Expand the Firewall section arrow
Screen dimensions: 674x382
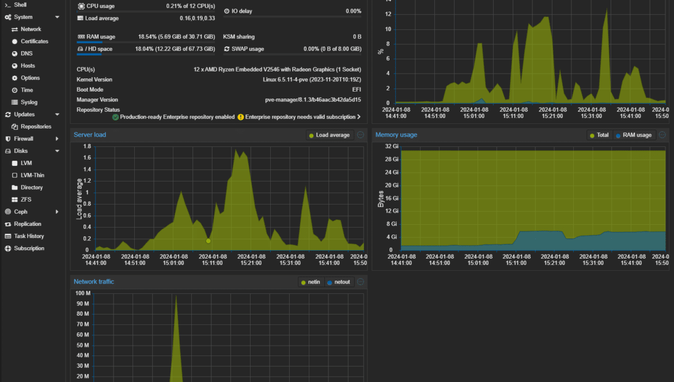(56, 139)
